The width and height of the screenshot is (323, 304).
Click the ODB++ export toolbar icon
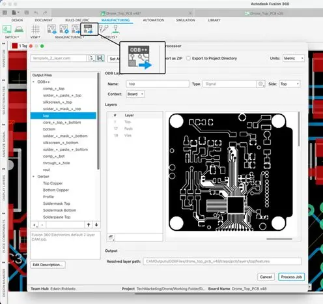click(x=88, y=29)
